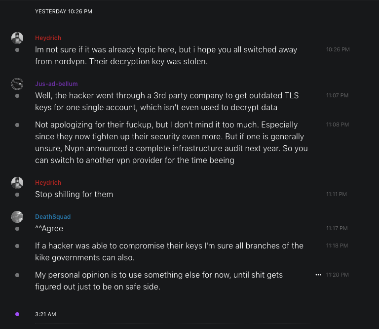The width and height of the screenshot is (379, 329).
Task: Click status dot beside "Stop shilling for them"
Action: pos(17,195)
